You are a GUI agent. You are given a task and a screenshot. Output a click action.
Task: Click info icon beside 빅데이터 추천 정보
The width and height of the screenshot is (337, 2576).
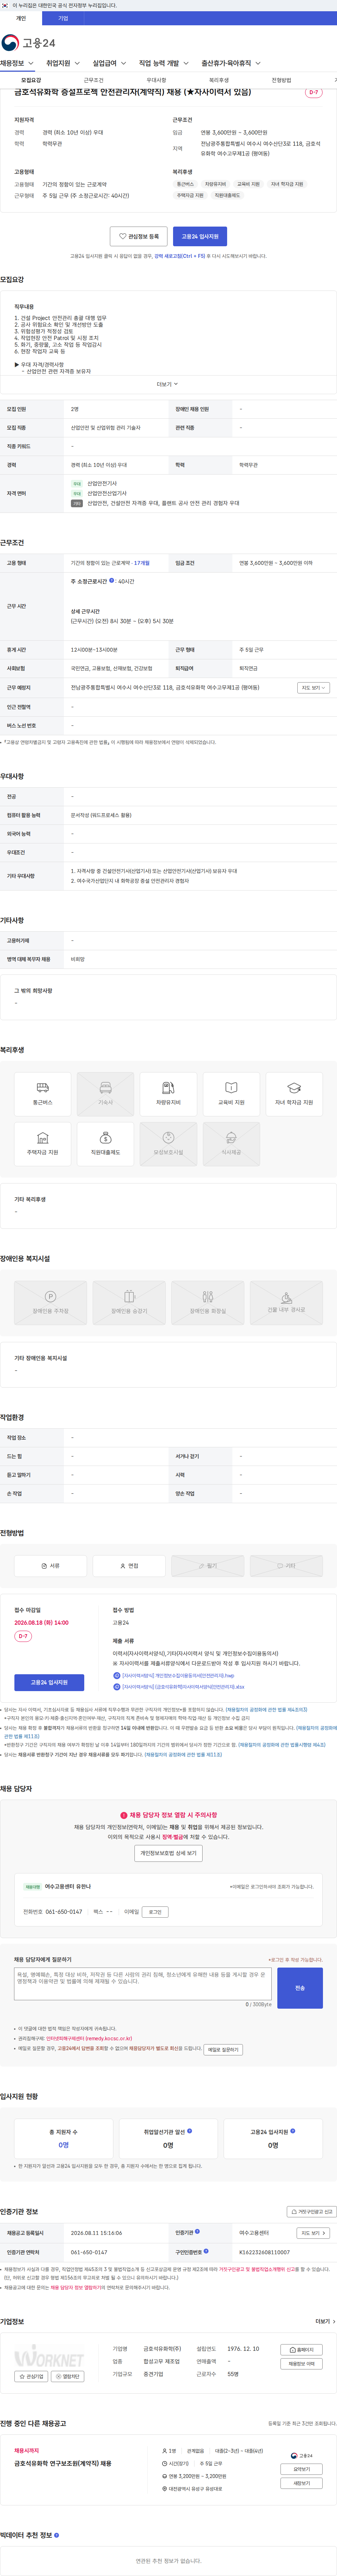pyautogui.click(x=56, y=2535)
